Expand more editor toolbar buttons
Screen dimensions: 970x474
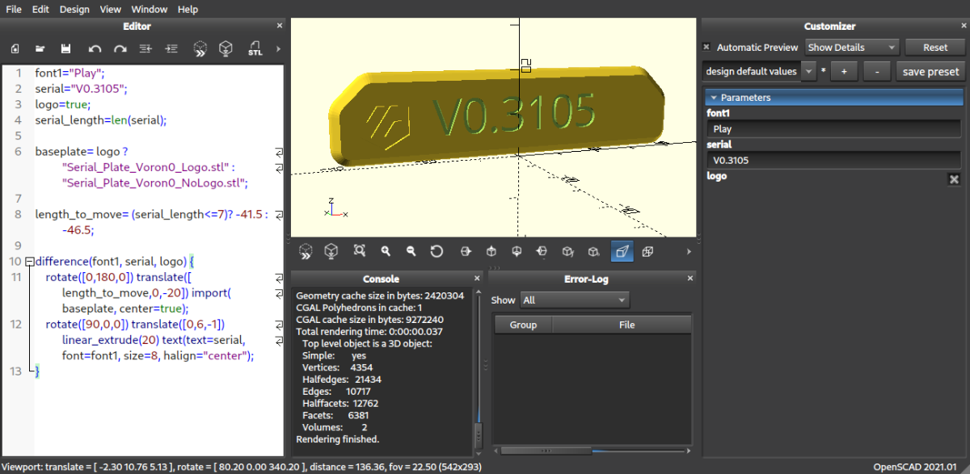point(278,49)
